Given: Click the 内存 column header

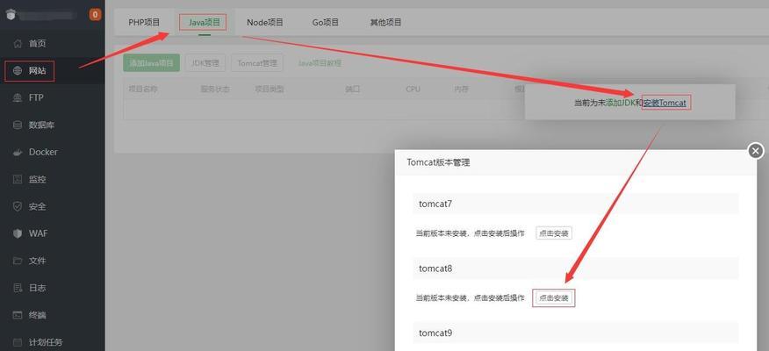Looking at the screenshot, I should (x=461, y=90).
